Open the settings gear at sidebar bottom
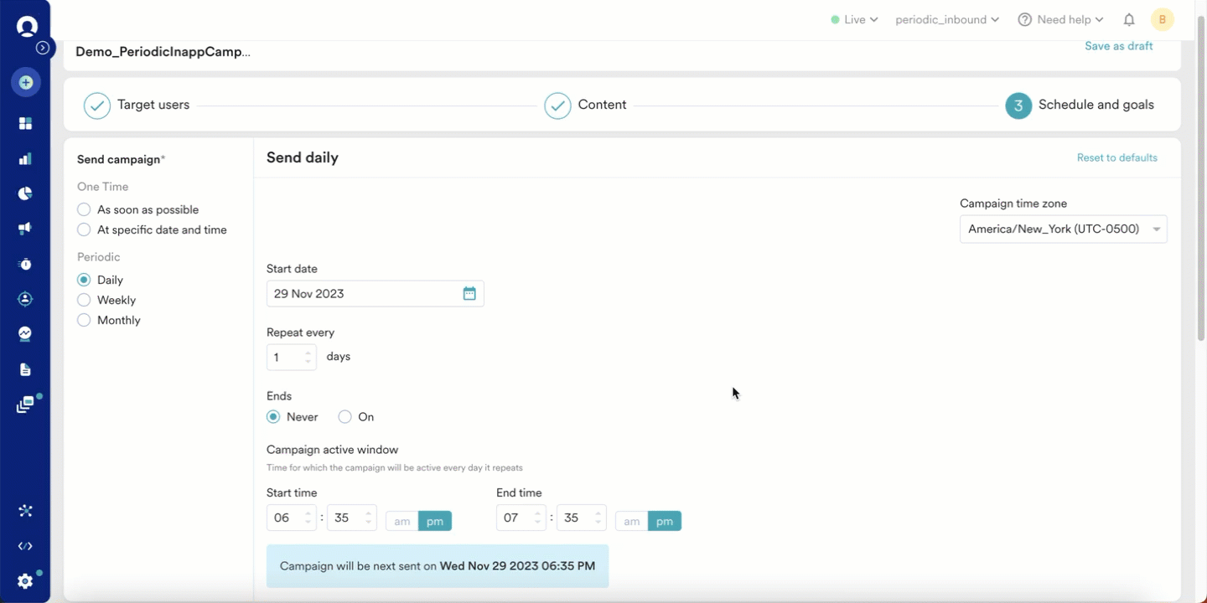The height and width of the screenshot is (603, 1207). click(x=25, y=580)
